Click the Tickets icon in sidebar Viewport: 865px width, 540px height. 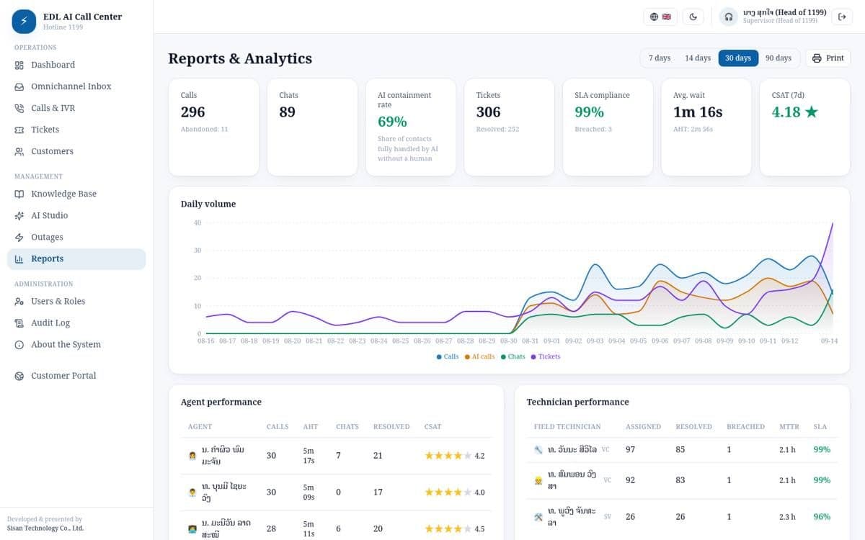click(x=19, y=130)
